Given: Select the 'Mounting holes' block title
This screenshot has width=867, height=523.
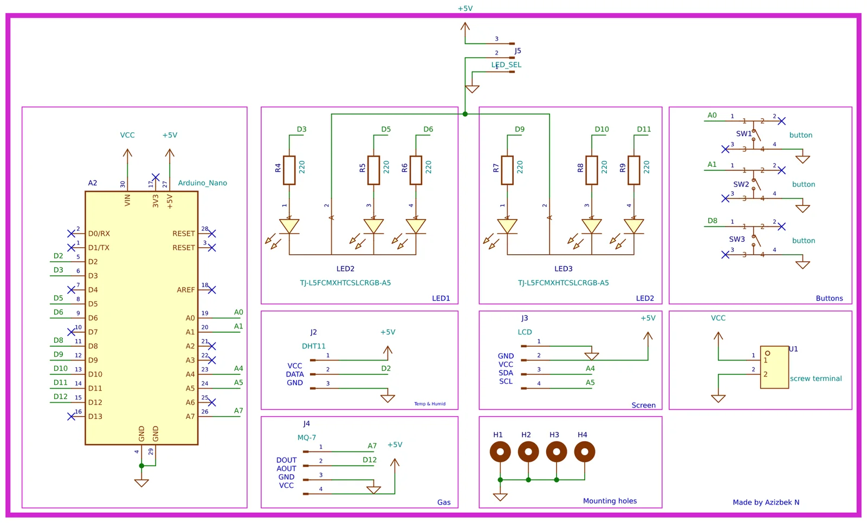Looking at the screenshot, I should (610, 501).
